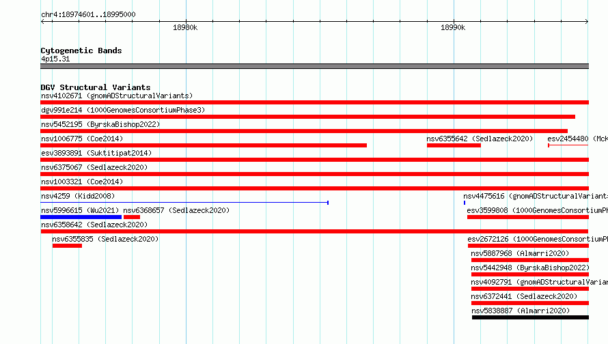Click the red bar under esv3599808
Screen dimensions: 608x344
pos(528,217)
